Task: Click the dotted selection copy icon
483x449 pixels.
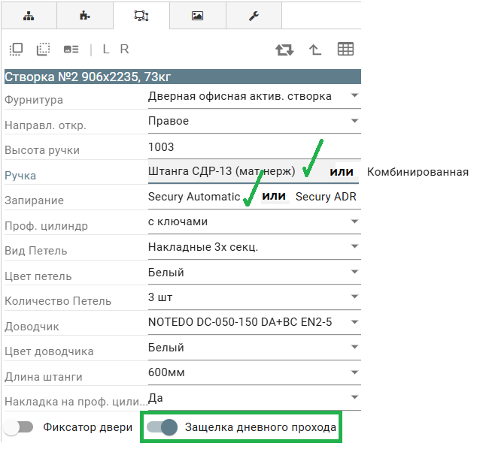Action: pos(43,49)
